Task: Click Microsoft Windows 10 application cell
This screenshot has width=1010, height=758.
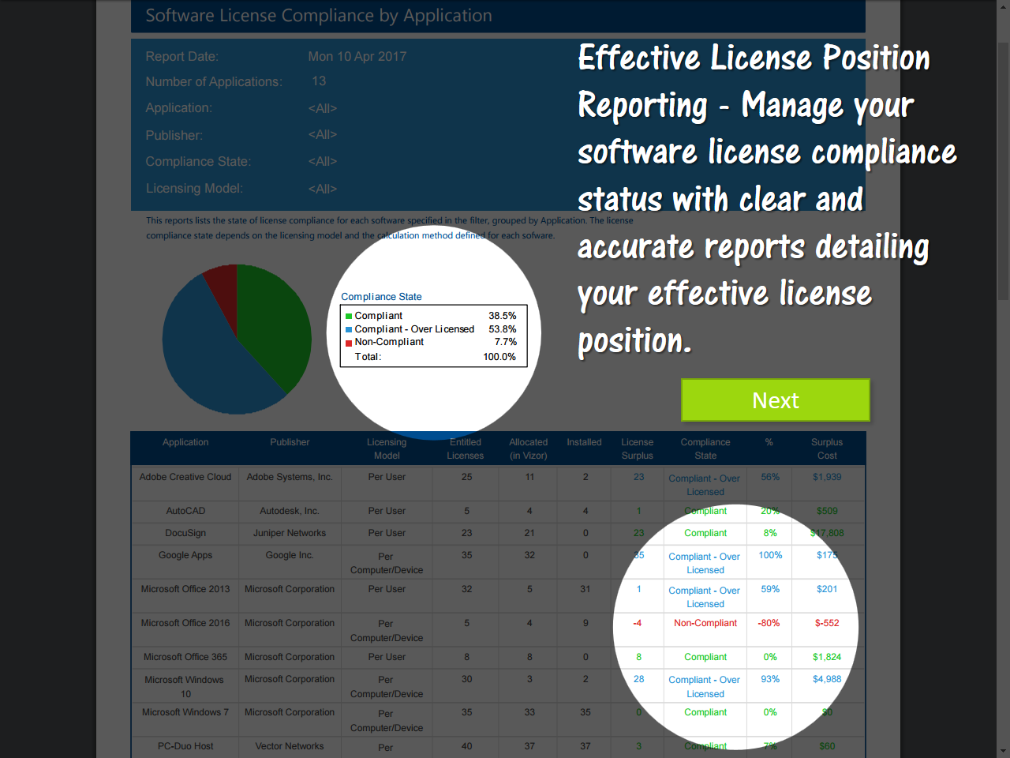Action: pyautogui.click(x=185, y=687)
